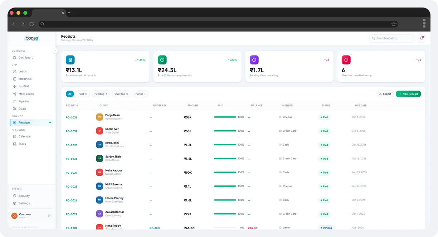
Task: Click the Cheque method icon for RC-0033
Action: point(280,117)
